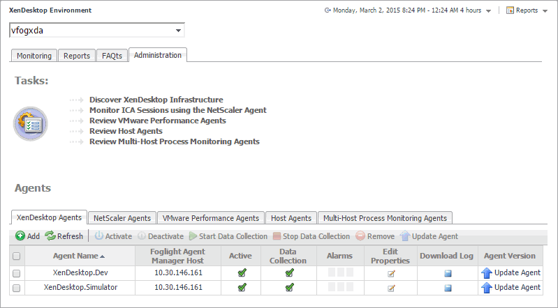Click the toolbar Update Agent arrow icon
This screenshot has height=308, width=558.
[x=405, y=236]
